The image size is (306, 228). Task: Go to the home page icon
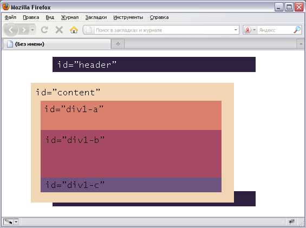74,30
